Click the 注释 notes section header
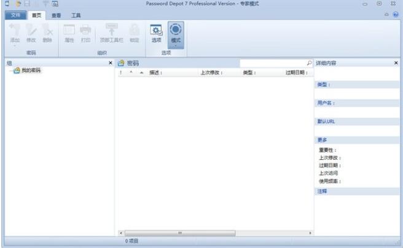Image resolution: width=403 pixels, height=248 pixels. pyautogui.click(x=357, y=192)
